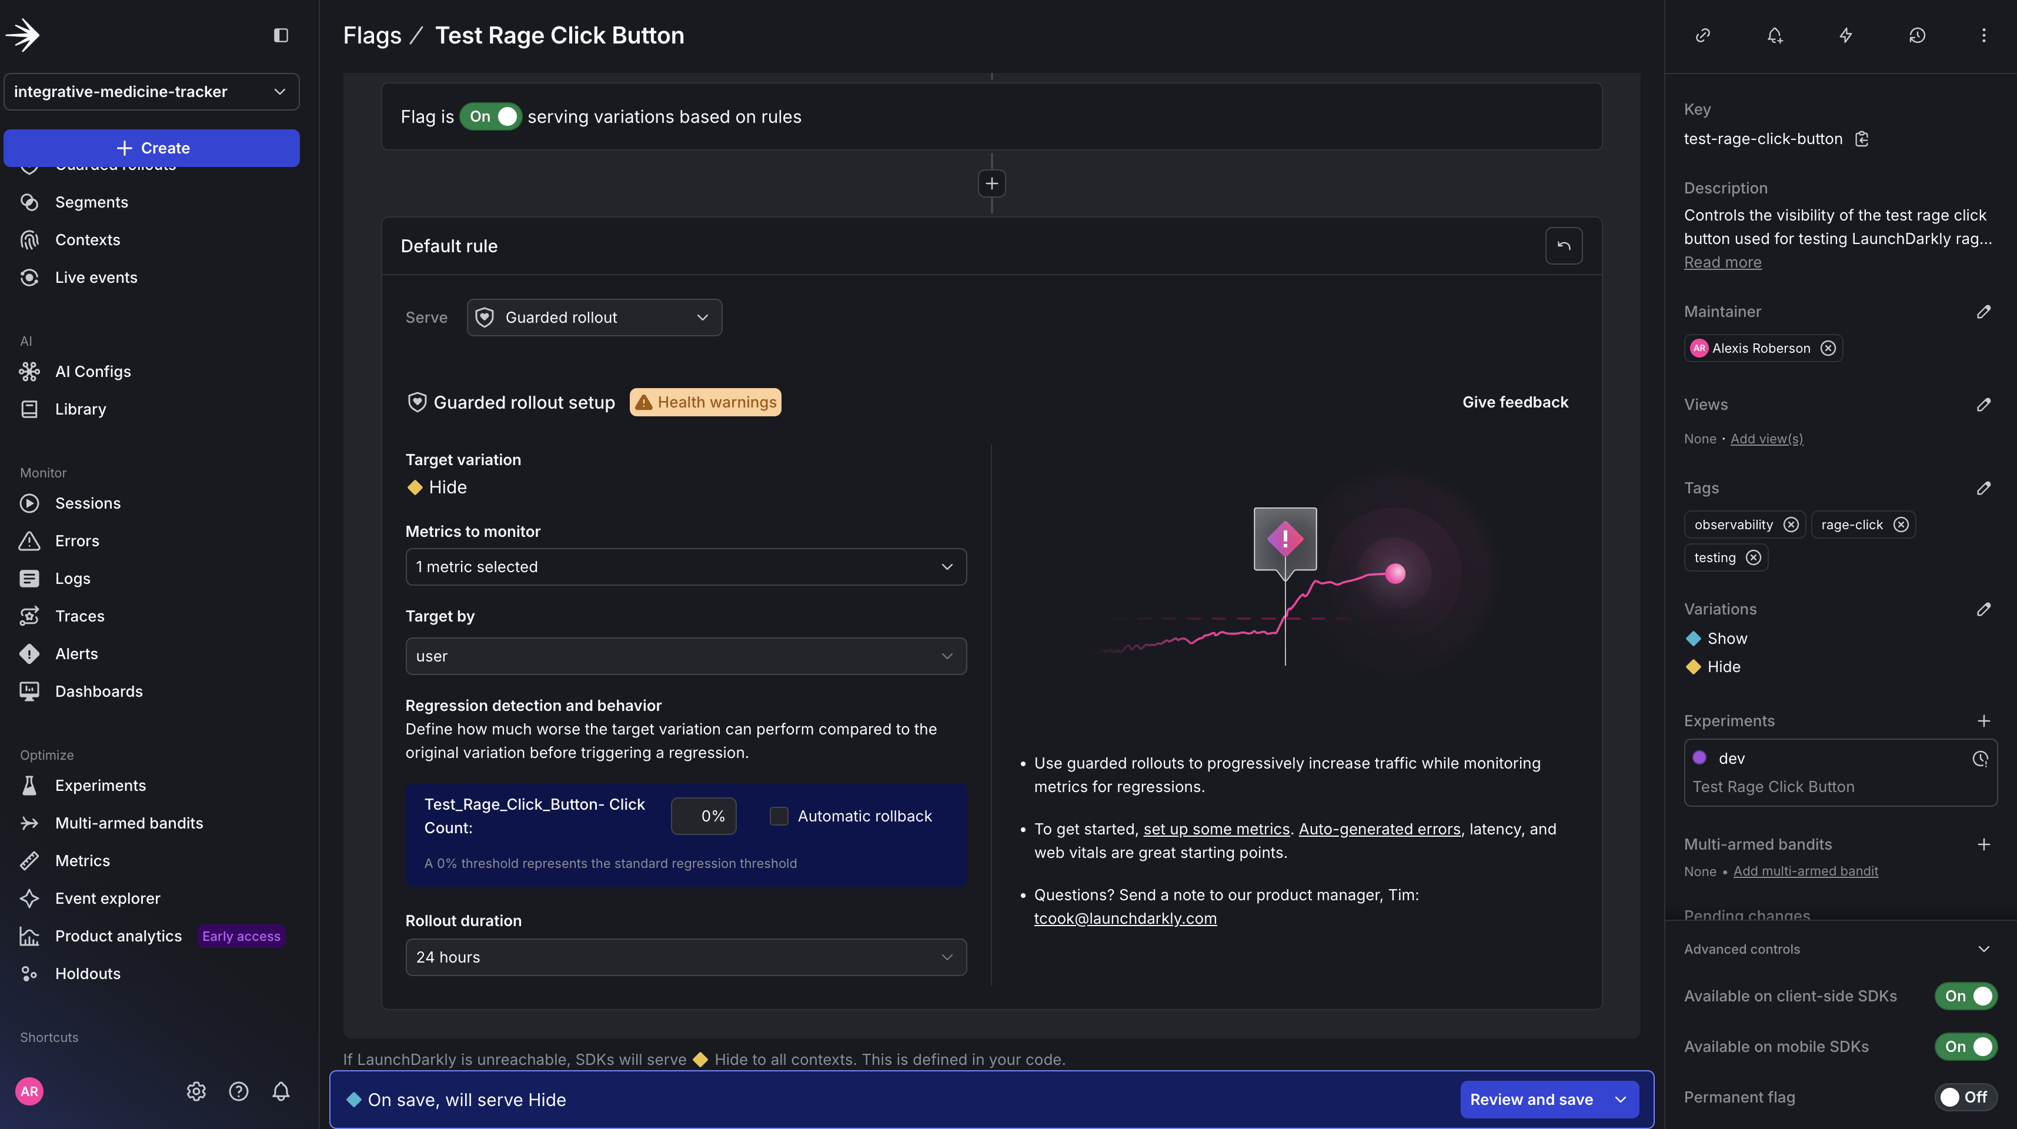
Task: Select Dashboards in the sidebar
Action: click(x=99, y=692)
